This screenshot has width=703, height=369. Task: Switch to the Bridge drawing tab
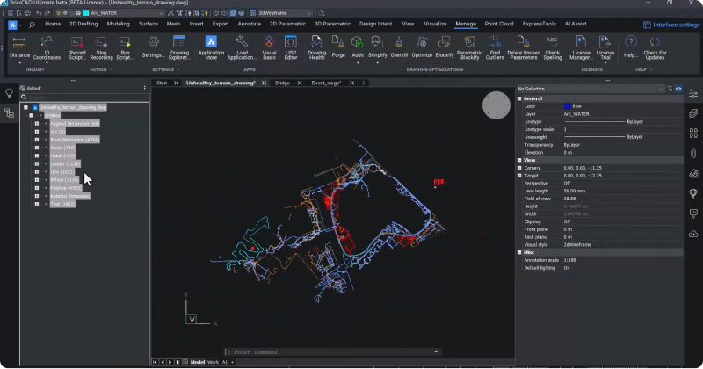click(x=282, y=83)
